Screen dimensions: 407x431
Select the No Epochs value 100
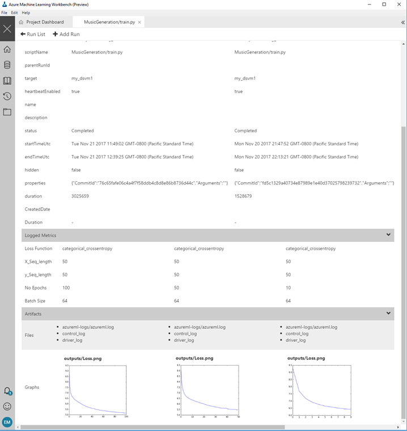click(x=66, y=288)
